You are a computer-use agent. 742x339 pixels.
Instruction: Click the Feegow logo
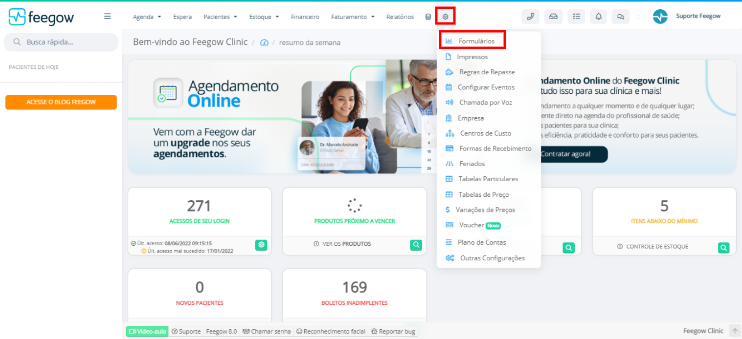pos(42,17)
